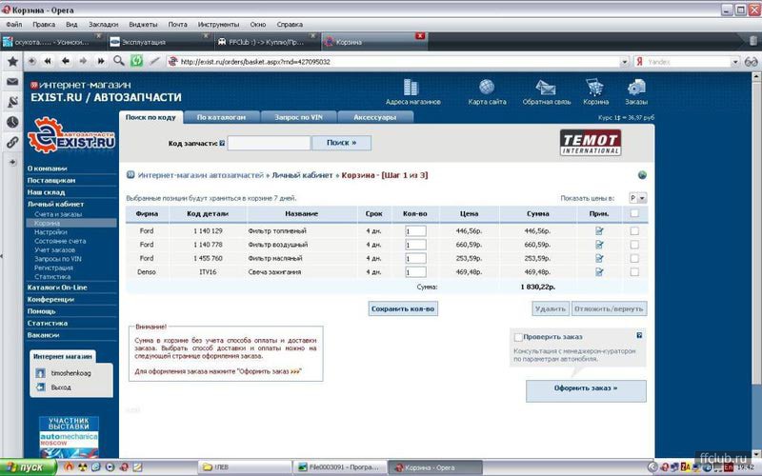Viewport: 762px width, 476px height.
Task: Edit note for Свеча зажигания row
Action: (599, 272)
